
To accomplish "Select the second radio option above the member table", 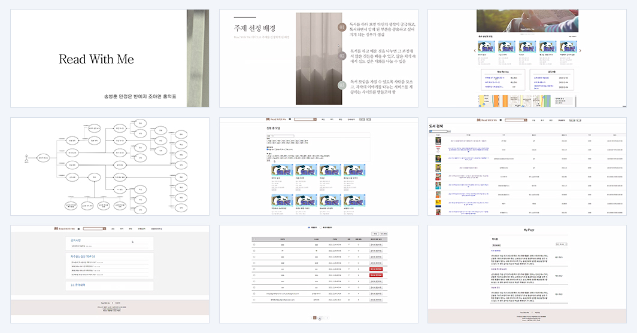I will pyautogui.click(x=321, y=228).
